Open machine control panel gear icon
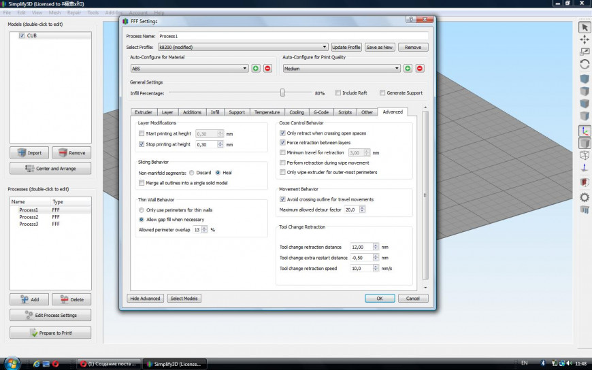This screenshot has height=370, width=592. 585,197
